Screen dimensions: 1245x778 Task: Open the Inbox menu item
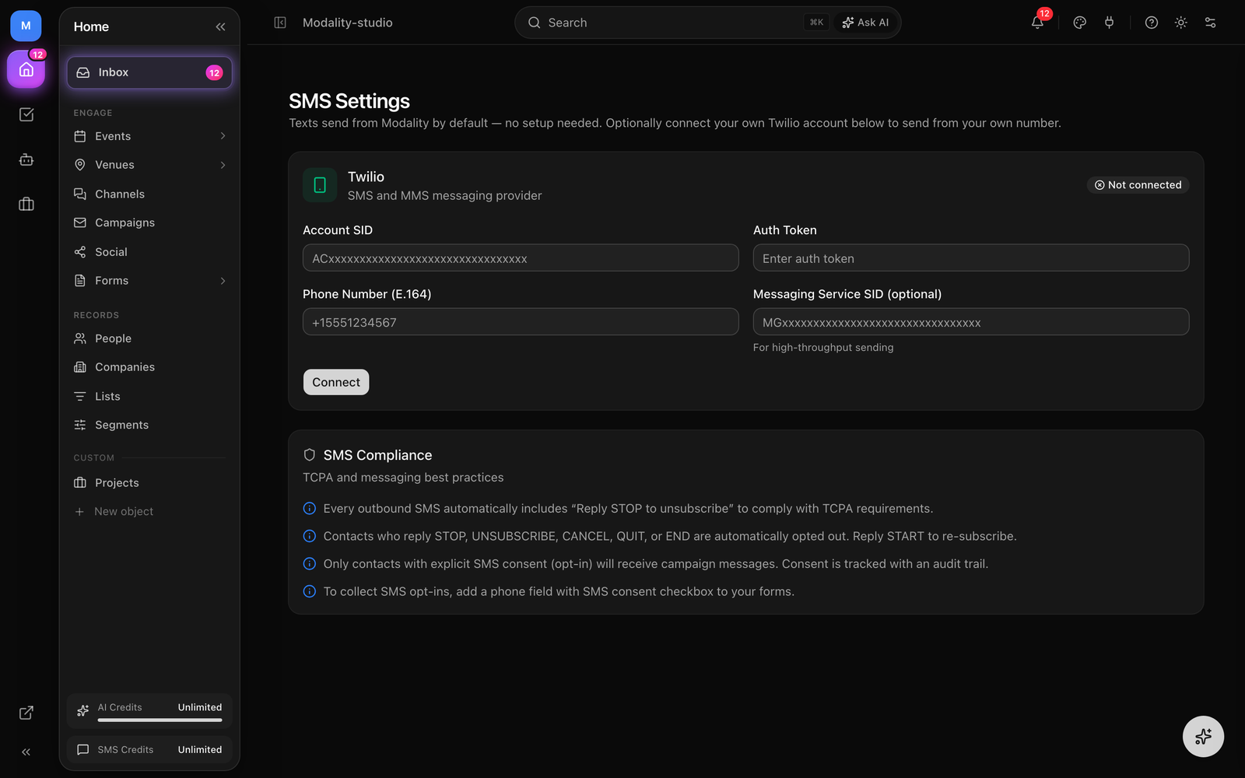pyautogui.click(x=149, y=72)
